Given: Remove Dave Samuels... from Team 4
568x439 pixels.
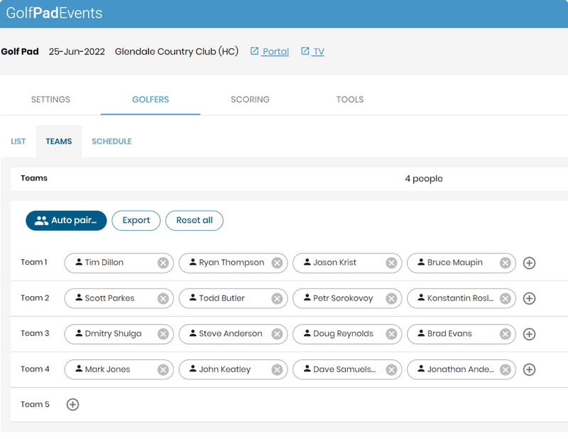Looking at the screenshot, I should 391,369.
